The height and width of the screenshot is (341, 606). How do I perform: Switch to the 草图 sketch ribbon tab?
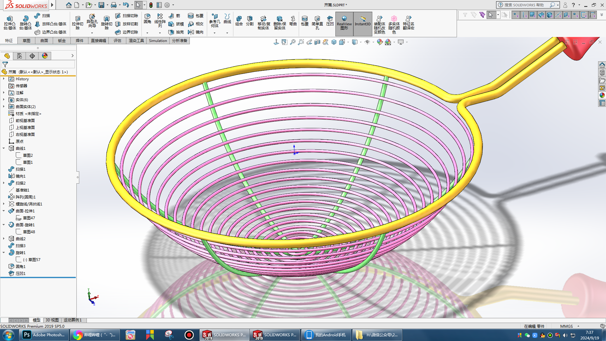pos(27,41)
